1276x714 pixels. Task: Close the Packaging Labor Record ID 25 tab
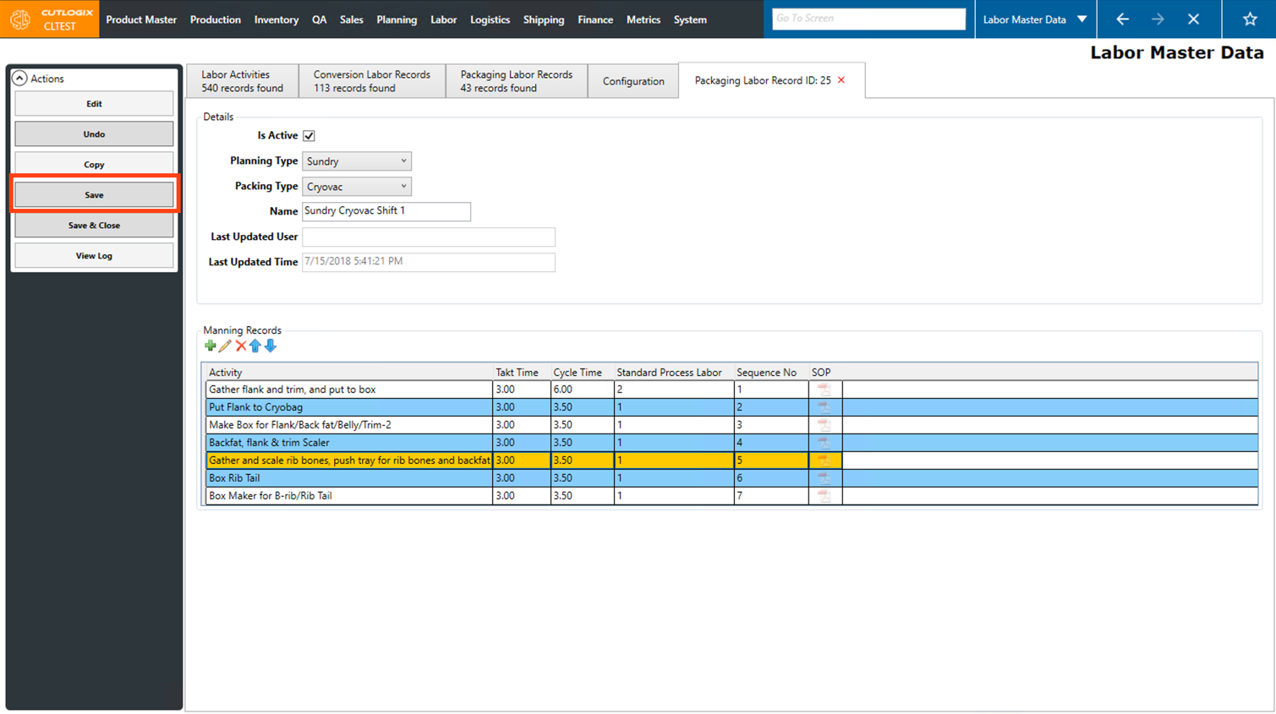(841, 80)
